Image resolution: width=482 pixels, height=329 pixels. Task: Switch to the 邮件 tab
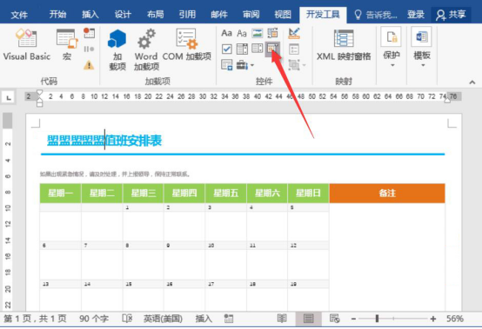tap(219, 14)
